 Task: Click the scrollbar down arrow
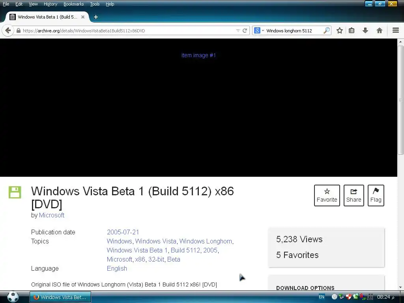(400, 287)
